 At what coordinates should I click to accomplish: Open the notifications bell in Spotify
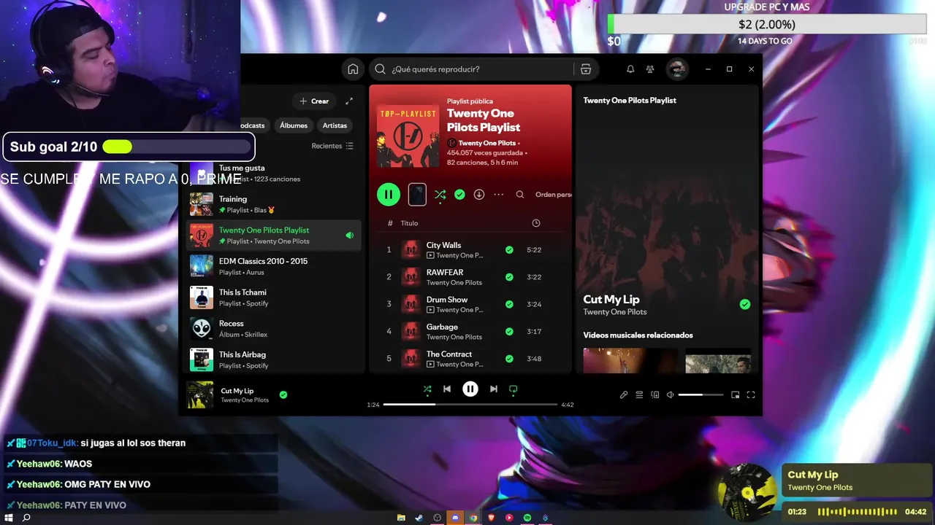point(630,69)
